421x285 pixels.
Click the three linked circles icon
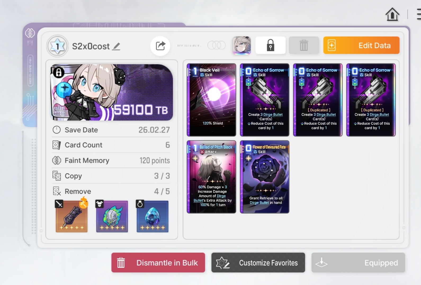pyautogui.click(x=216, y=45)
